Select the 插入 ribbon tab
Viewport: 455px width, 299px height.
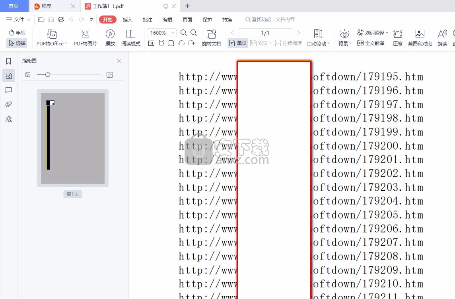(x=127, y=20)
